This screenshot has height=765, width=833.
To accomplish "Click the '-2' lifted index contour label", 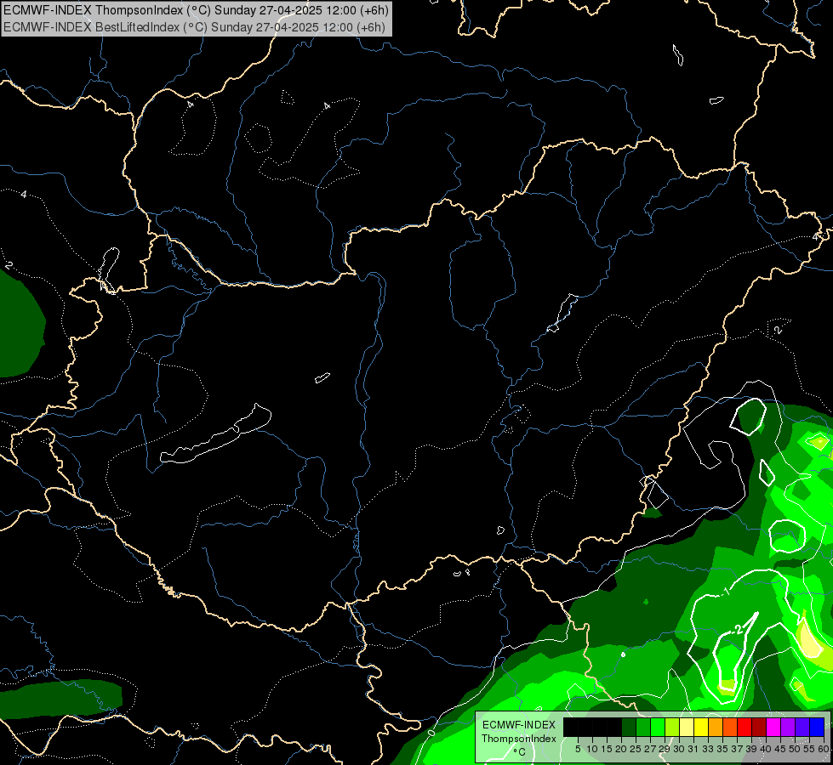I will tap(739, 630).
